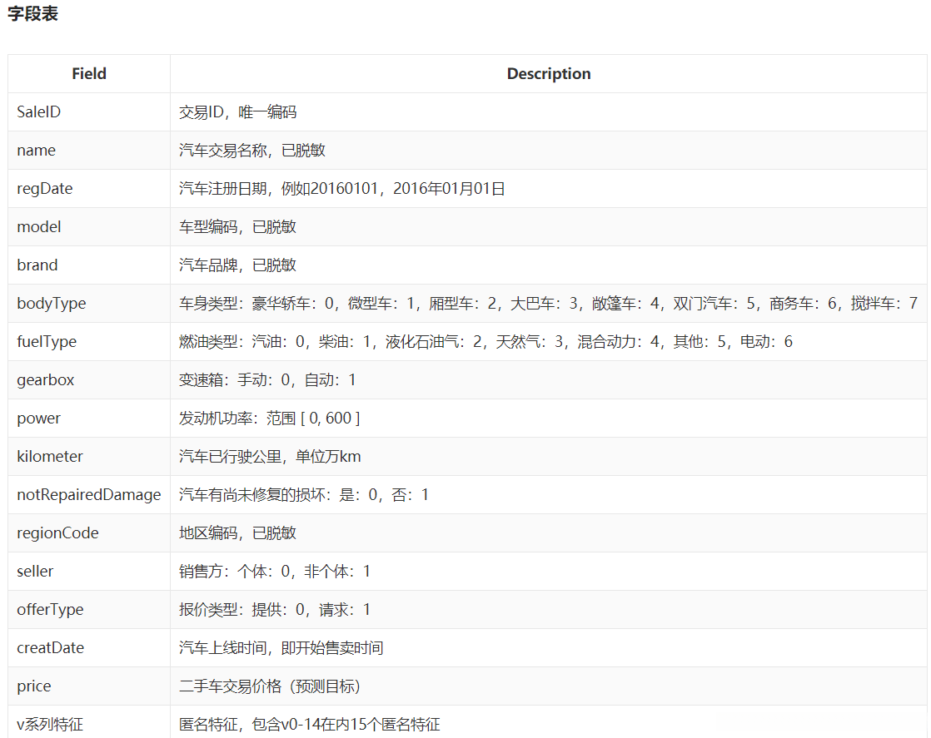The width and height of the screenshot is (931, 738).
Task: Click the 车身类型 description for bodyType
Action: click(549, 303)
